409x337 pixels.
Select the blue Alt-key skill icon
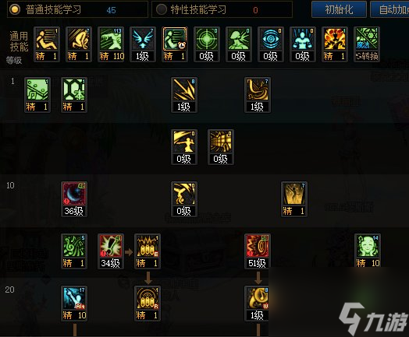tap(74, 298)
